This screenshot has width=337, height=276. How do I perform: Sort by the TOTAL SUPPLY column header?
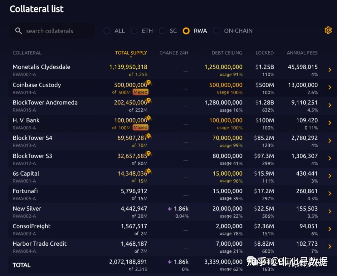(x=131, y=53)
